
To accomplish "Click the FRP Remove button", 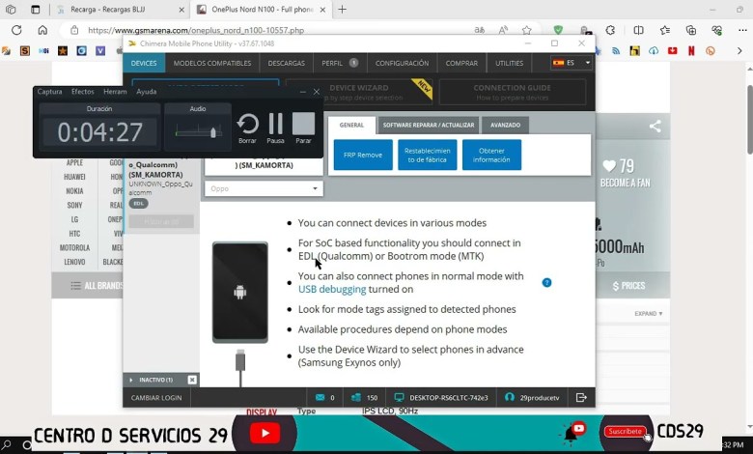I will tap(362, 155).
